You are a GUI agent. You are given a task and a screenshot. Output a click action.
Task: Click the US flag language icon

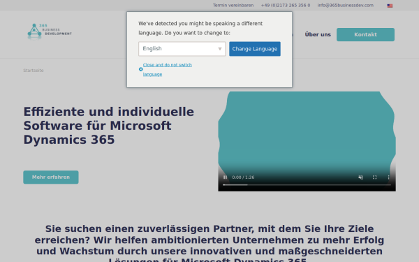[x=390, y=6]
